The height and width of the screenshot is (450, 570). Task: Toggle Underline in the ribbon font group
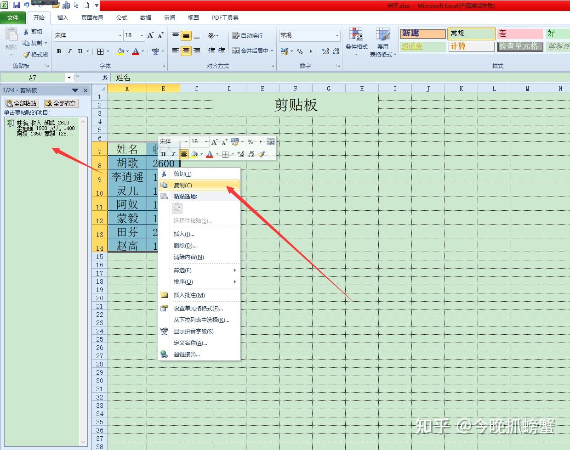click(80, 51)
